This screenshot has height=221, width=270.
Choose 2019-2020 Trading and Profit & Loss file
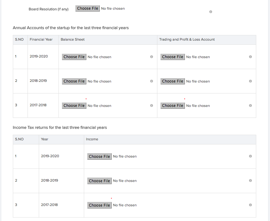point(172,57)
